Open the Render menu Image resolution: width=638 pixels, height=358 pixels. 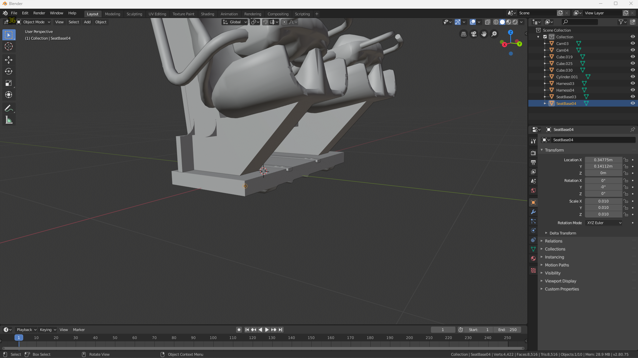(x=39, y=13)
